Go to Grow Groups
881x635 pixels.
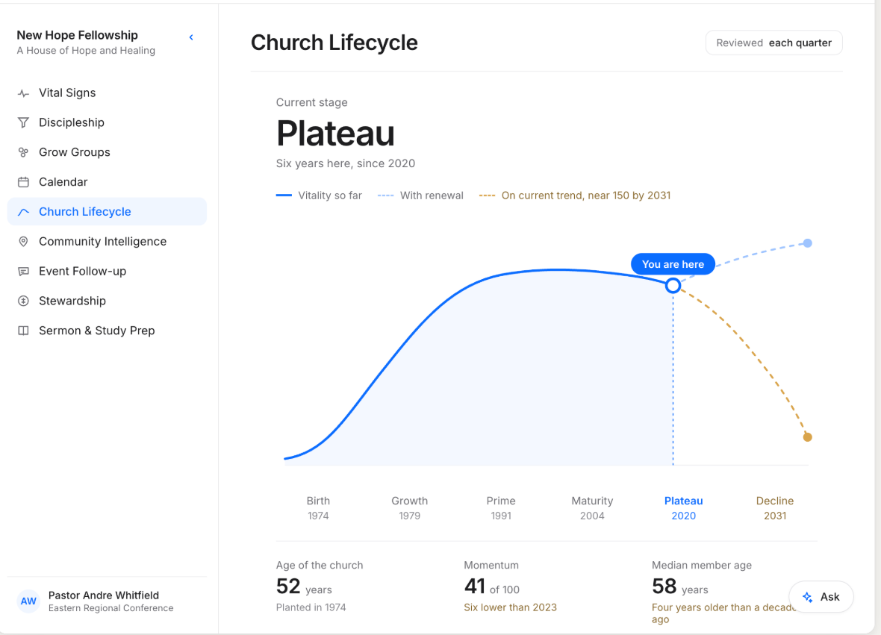(107, 152)
